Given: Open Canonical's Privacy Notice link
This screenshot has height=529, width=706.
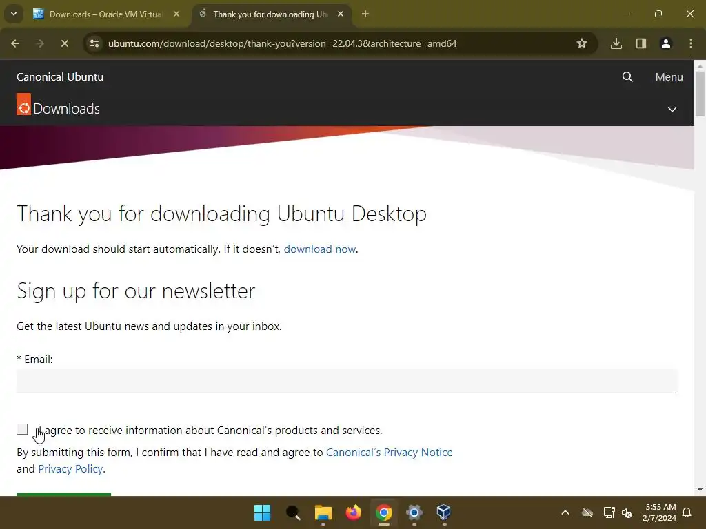Looking at the screenshot, I should tap(389, 452).
